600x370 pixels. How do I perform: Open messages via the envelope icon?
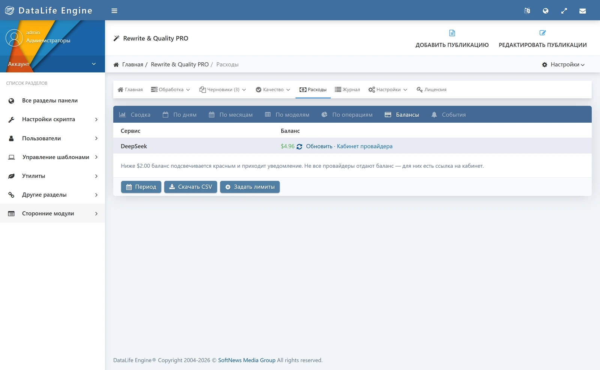(x=583, y=11)
